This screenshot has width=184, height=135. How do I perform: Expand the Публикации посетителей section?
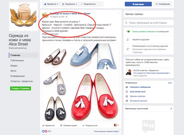[171, 108]
